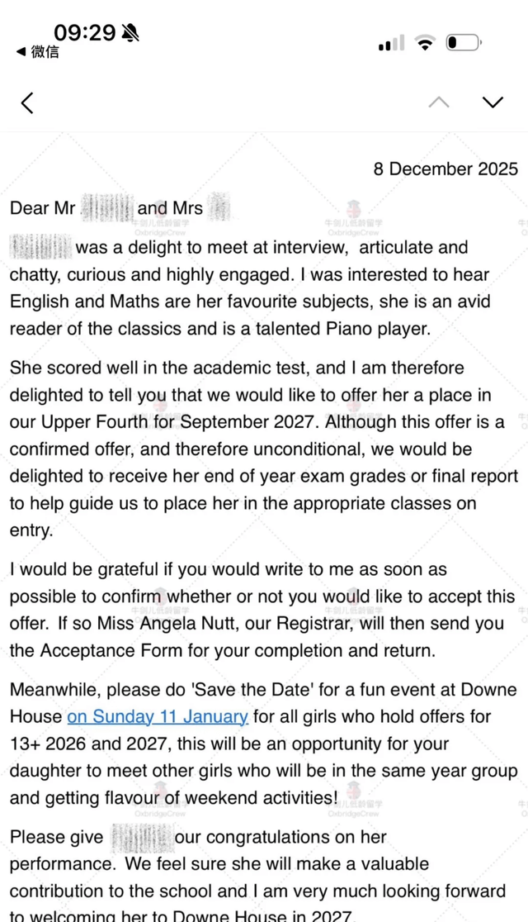The image size is (528, 922).
Task: Open the 'on Sunday 11 January' link
Action: (158, 716)
